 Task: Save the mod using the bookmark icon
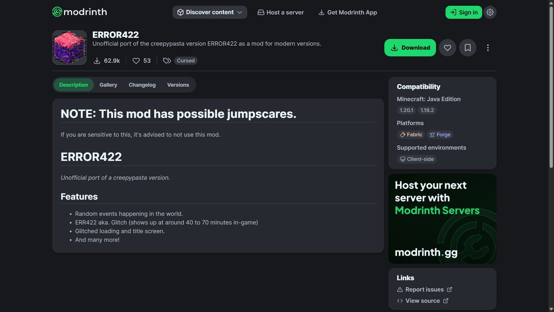pos(467,47)
